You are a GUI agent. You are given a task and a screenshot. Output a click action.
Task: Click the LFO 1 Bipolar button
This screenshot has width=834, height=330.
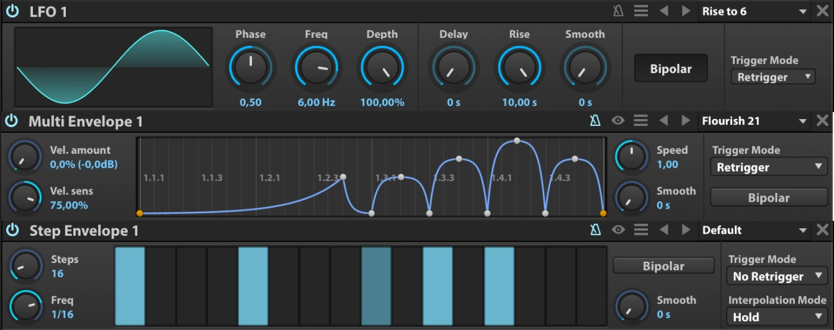tap(671, 69)
